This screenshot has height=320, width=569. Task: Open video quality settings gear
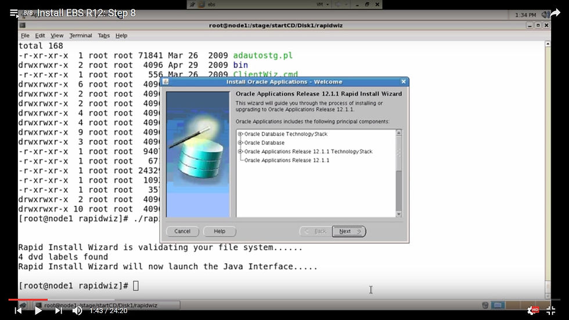[x=533, y=310]
